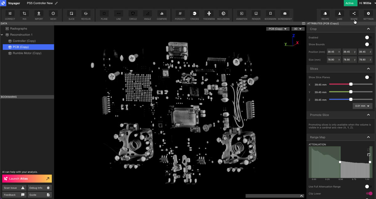The image size is (376, 199).
Task: Select the Line measurement tool
Action: 118,15
